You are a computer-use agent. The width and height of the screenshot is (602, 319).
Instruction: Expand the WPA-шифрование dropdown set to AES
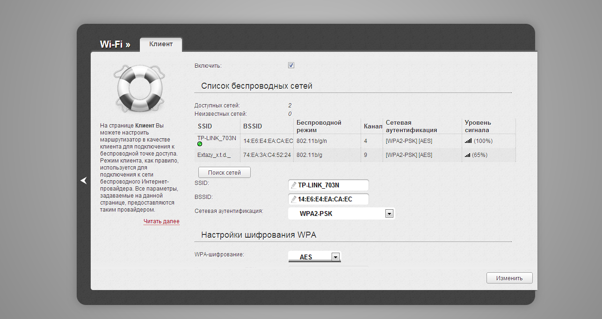coord(334,257)
